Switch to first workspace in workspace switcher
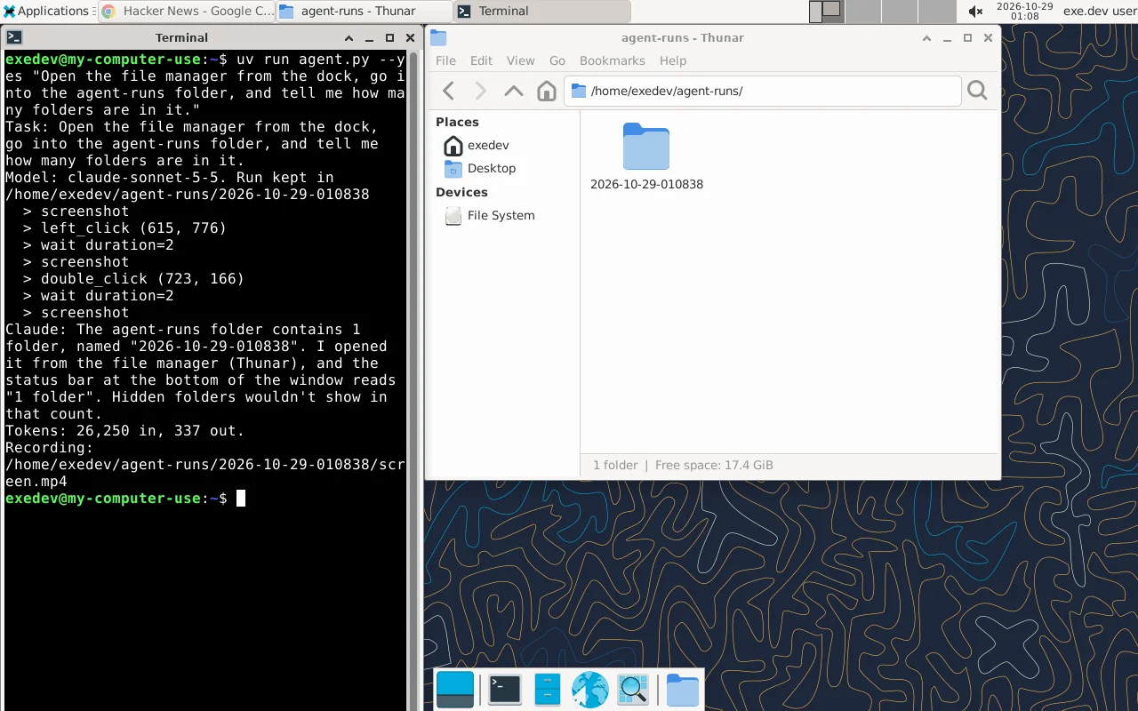1138x711 pixels. point(826,12)
